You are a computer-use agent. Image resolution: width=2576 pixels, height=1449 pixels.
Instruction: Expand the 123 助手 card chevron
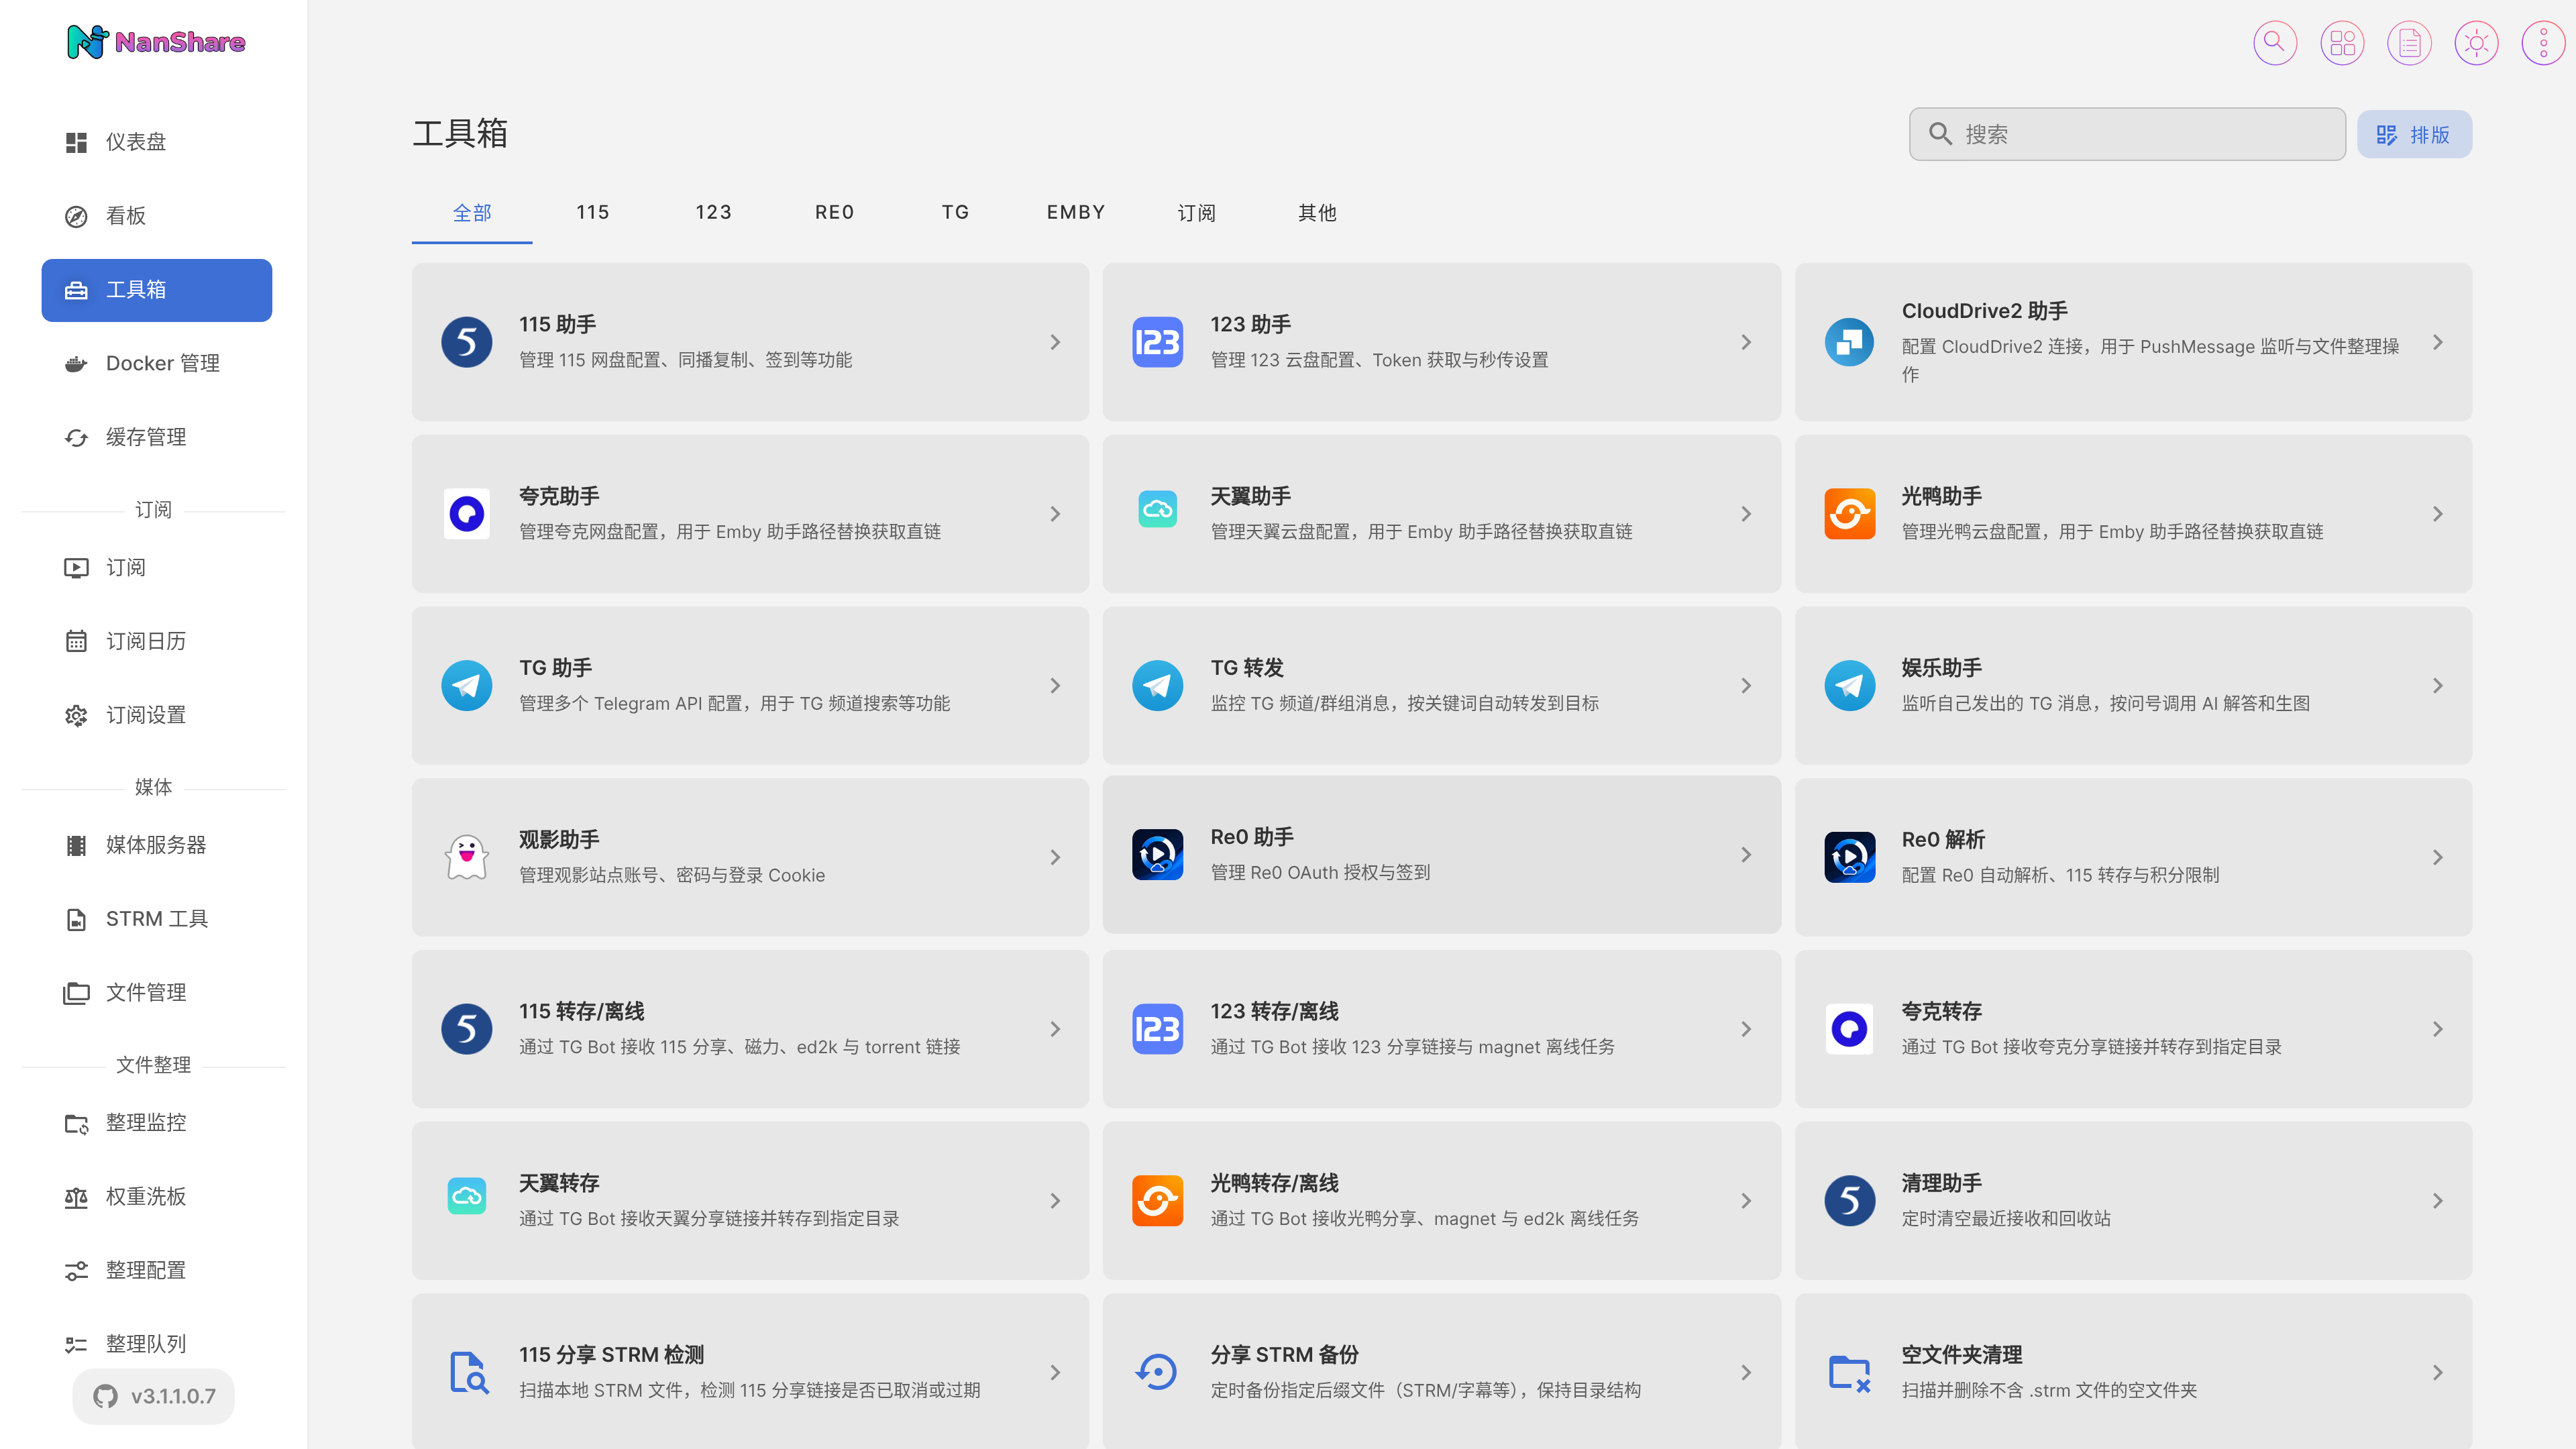point(1746,342)
